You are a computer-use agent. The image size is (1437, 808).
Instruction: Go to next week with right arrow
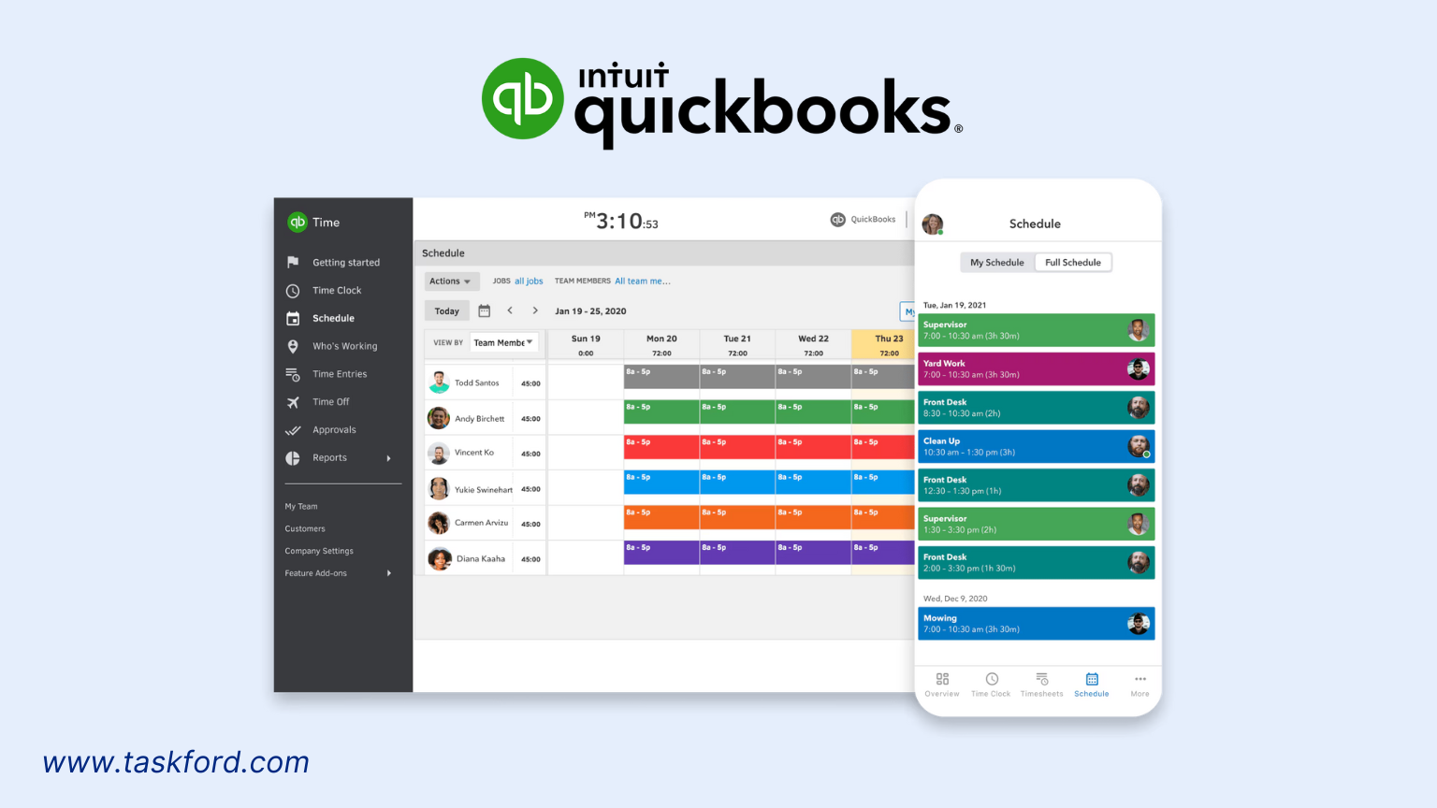[535, 310]
